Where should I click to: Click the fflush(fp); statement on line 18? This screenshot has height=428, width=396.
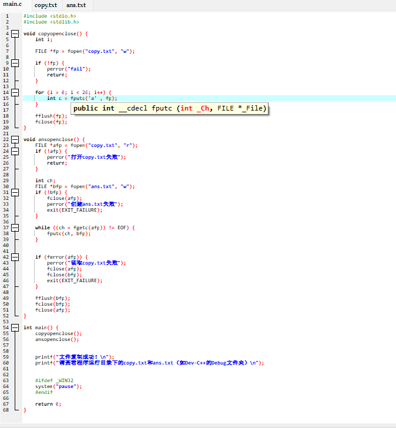coord(51,116)
